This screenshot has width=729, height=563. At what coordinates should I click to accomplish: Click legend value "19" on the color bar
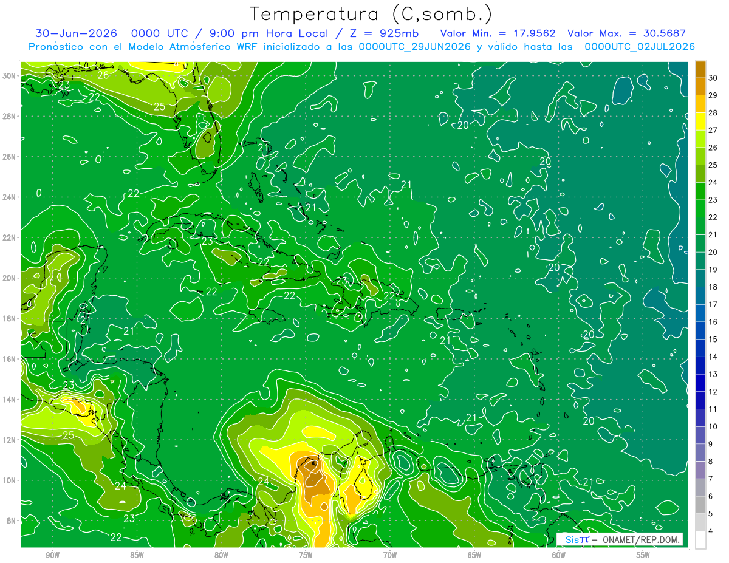(x=713, y=270)
